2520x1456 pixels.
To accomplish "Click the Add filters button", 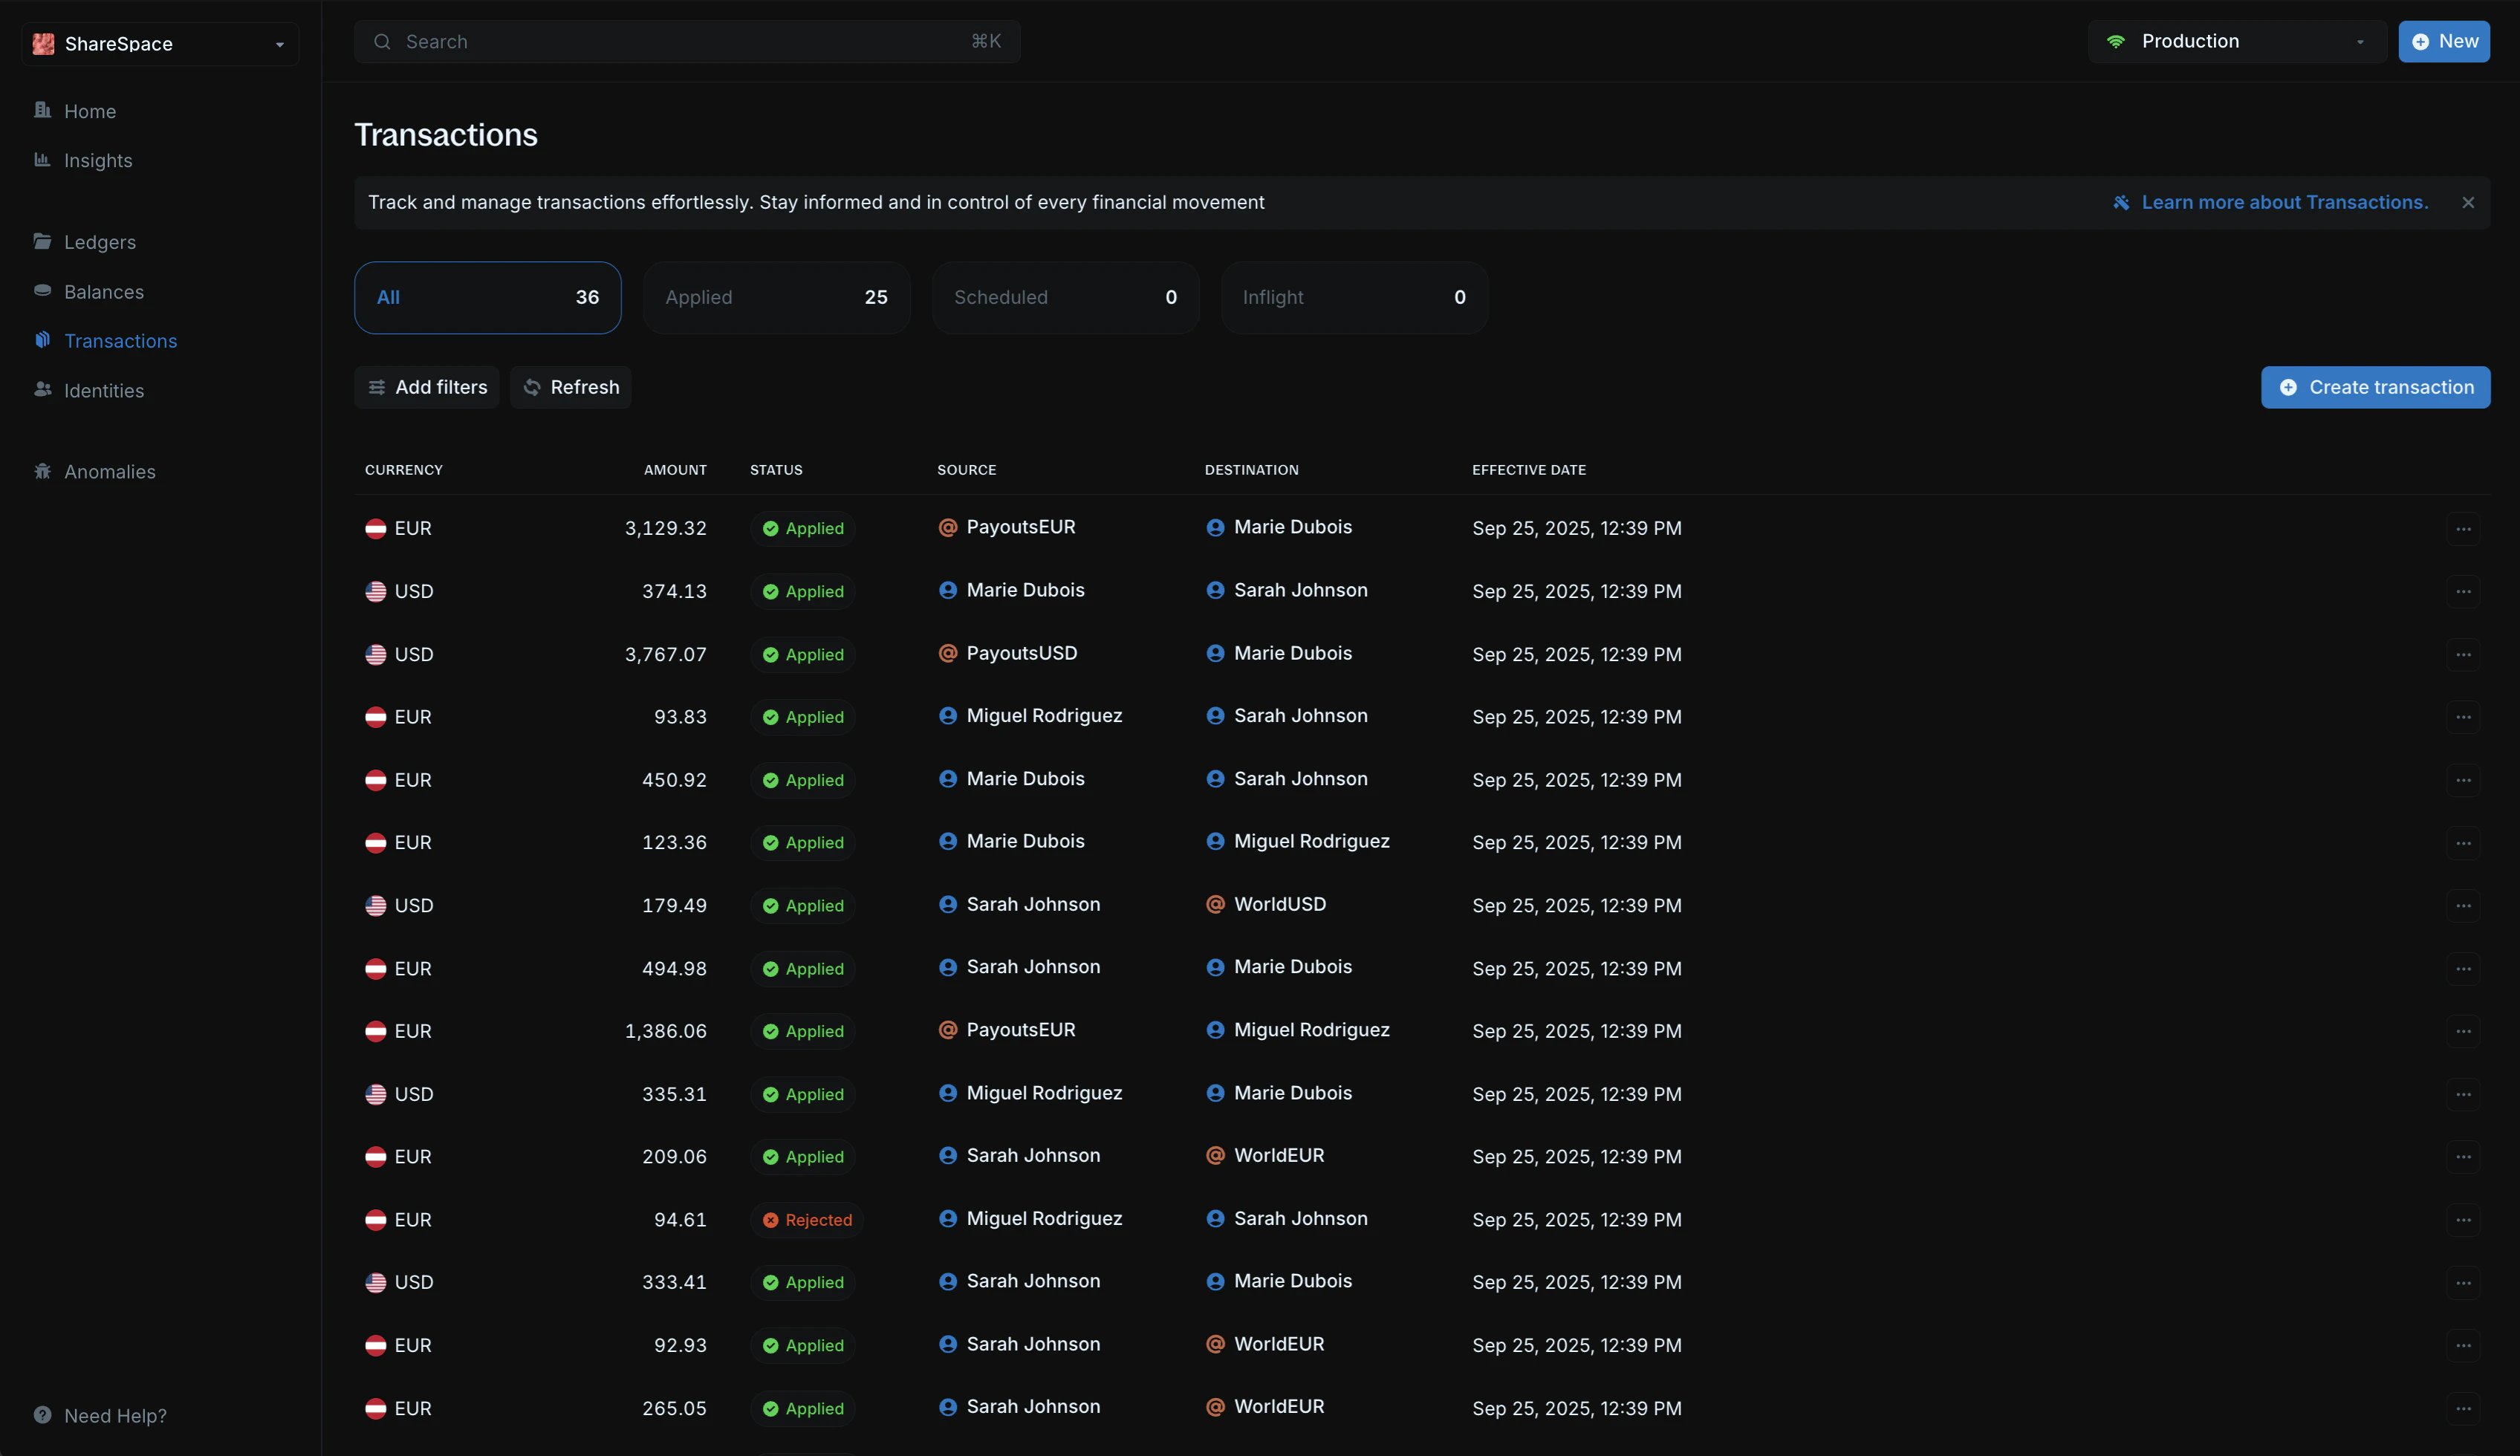I will click(427, 387).
